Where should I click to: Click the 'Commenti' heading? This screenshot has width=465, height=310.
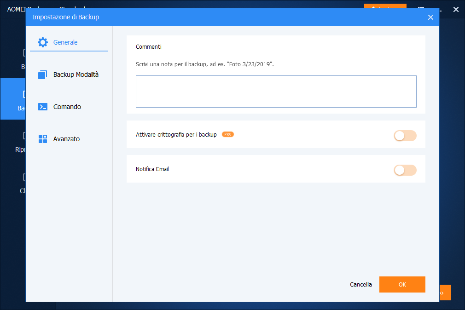149,47
